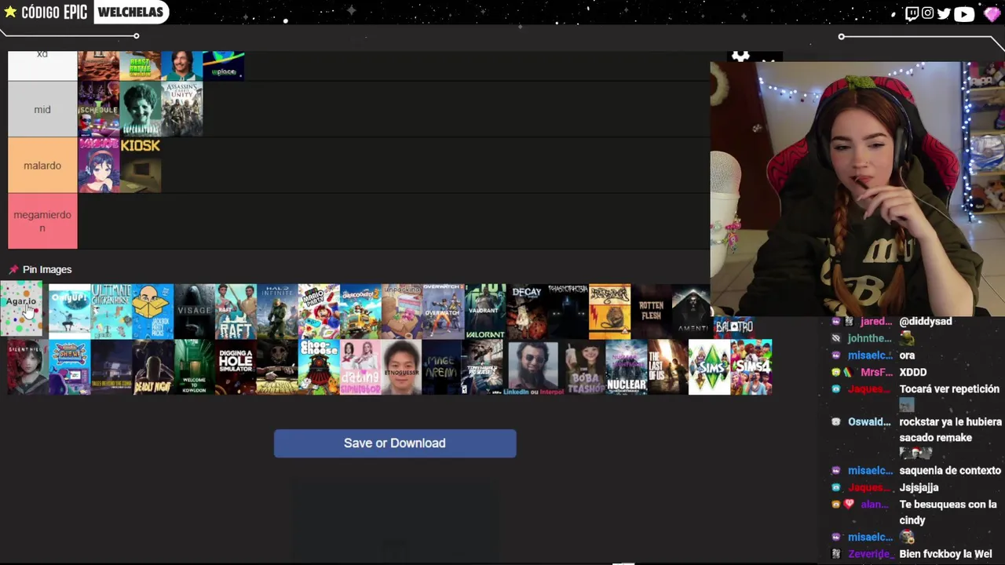The width and height of the screenshot is (1005, 565).
Task: Select the Tales Beyond the Tomb tile
Action: coord(111,367)
